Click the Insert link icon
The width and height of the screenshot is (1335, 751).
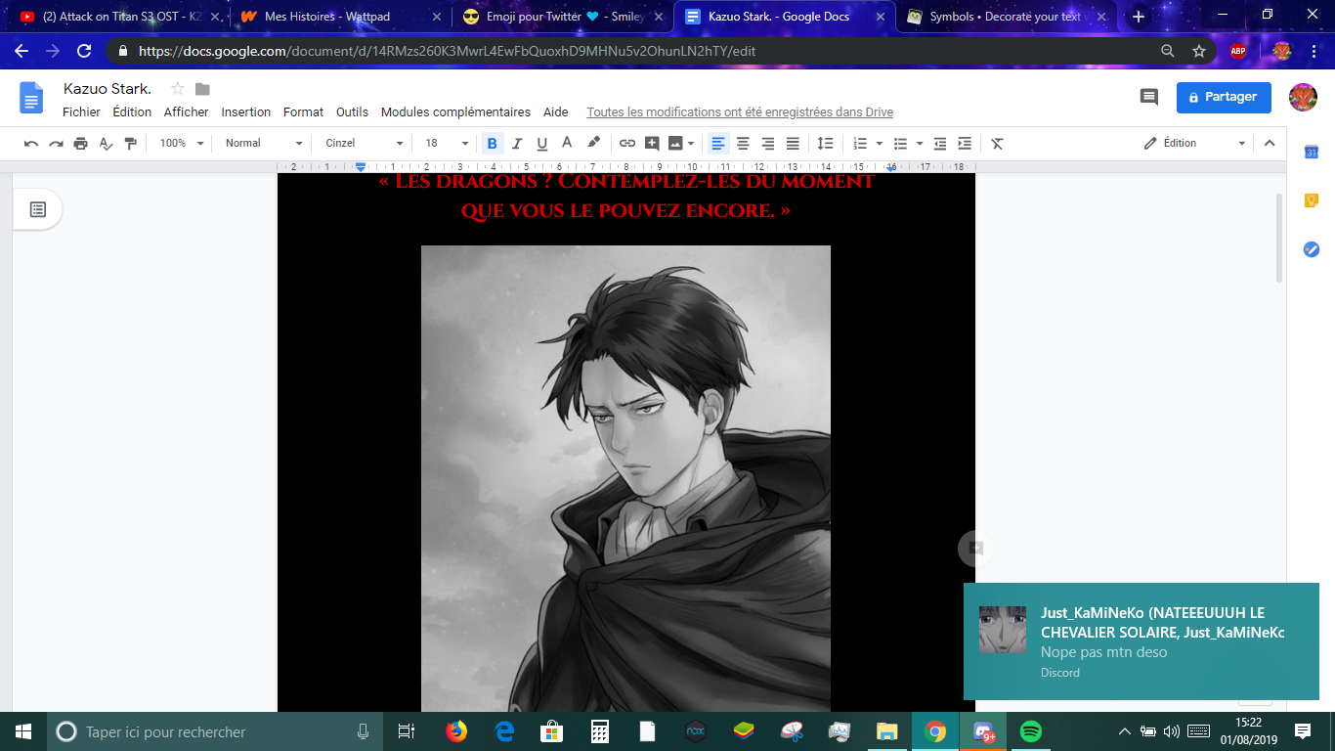pos(627,144)
